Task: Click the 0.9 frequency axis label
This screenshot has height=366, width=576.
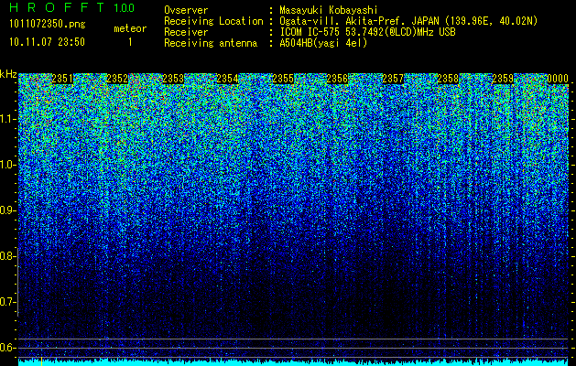Action: coord(7,210)
